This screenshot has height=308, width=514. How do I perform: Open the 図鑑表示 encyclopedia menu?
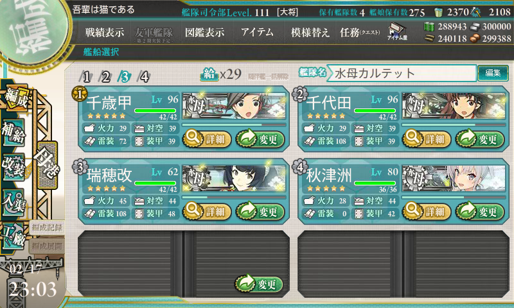pos(204,32)
